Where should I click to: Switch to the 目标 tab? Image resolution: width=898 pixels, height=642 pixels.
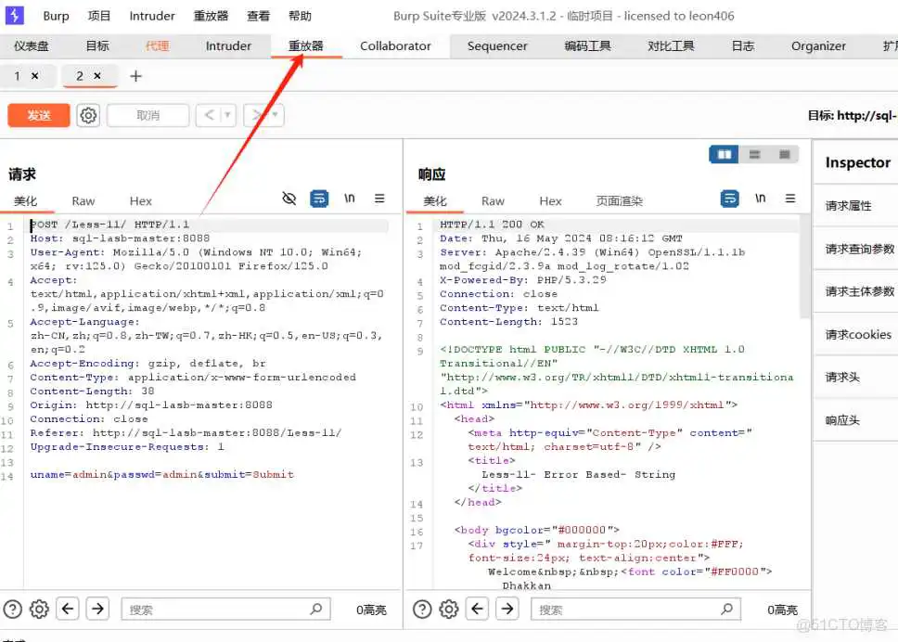point(97,45)
